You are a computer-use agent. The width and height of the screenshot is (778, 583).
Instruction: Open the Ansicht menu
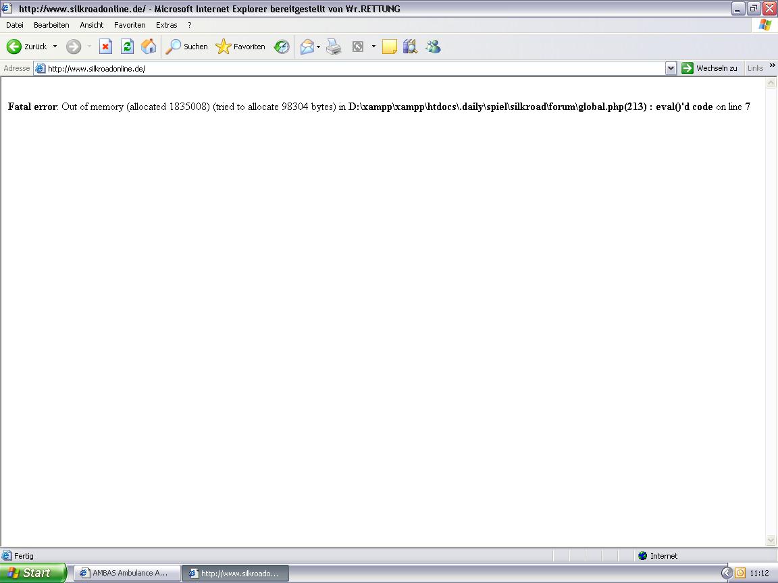[x=91, y=25]
